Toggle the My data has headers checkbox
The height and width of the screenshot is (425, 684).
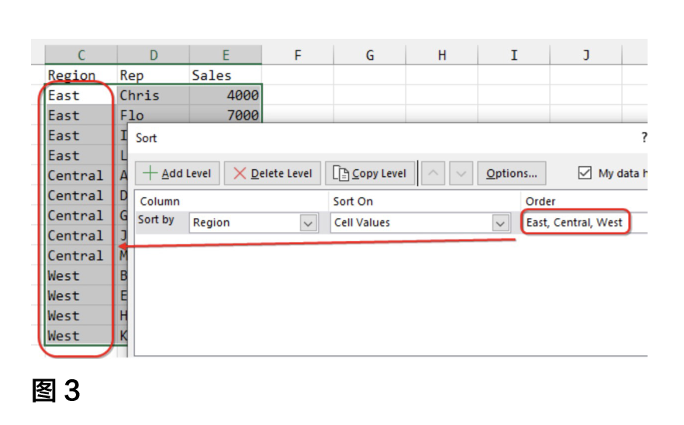coord(586,174)
